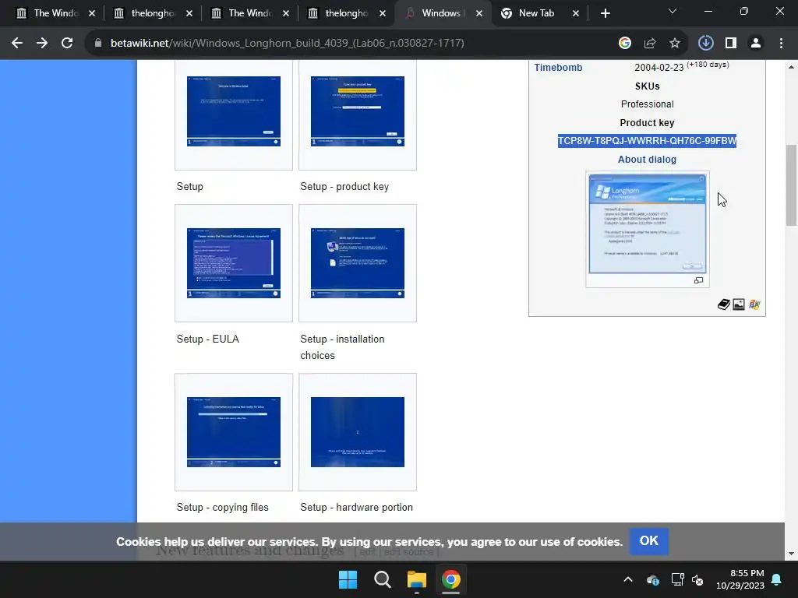Open the Chrome downloads indicator
The height and width of the screenshot is (598, 798).
tap(706, 44)
